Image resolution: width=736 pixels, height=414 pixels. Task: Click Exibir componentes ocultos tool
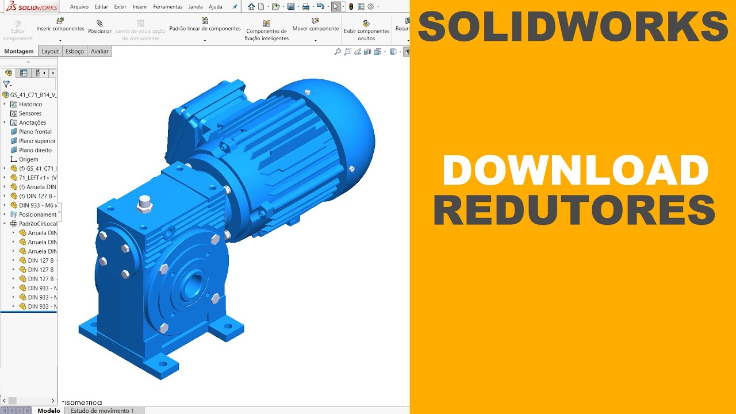366,30
